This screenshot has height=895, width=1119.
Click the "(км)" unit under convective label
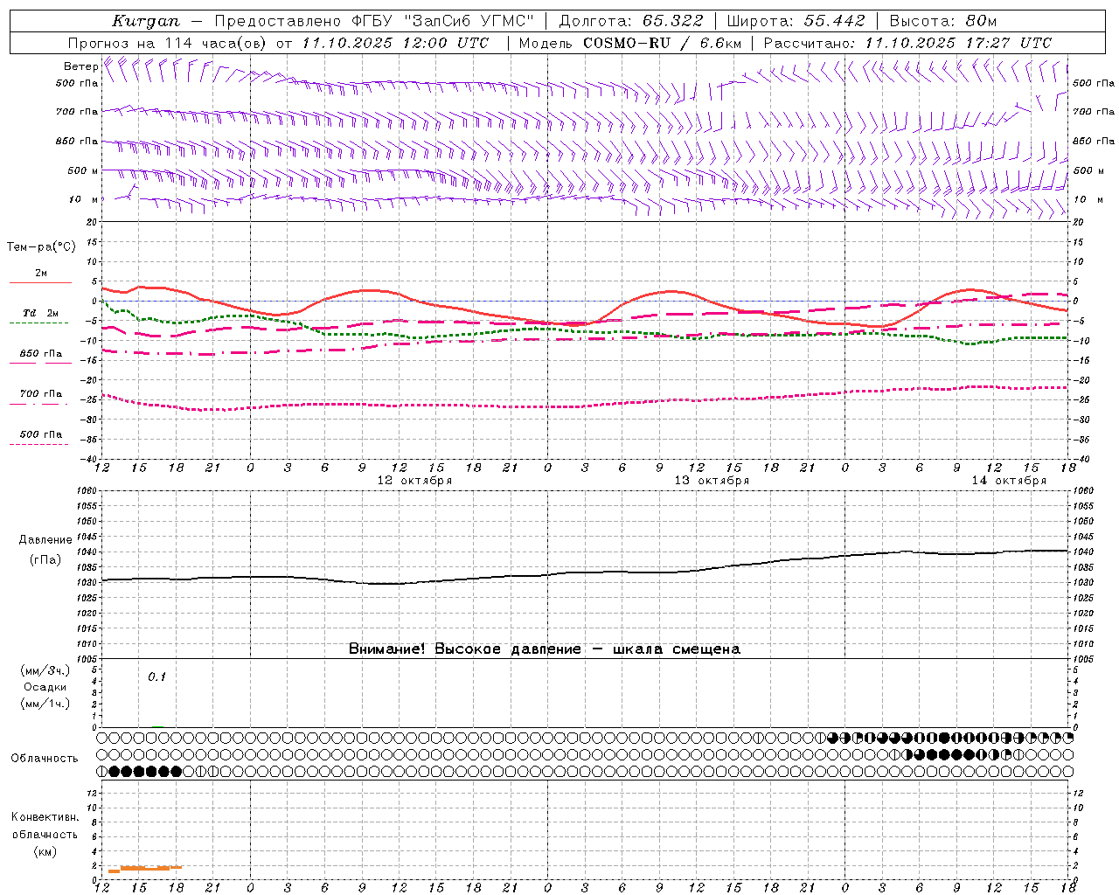(45, 851)
